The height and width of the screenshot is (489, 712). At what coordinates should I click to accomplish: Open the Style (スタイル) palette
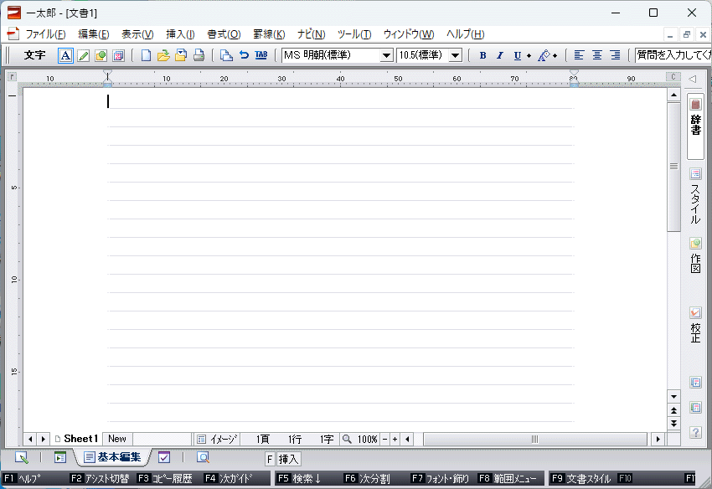pyautogui.click(x=695, y=196)
